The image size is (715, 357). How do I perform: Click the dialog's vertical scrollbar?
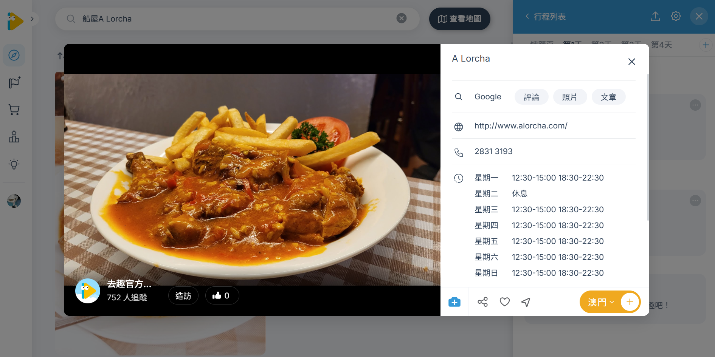point(648,147)
